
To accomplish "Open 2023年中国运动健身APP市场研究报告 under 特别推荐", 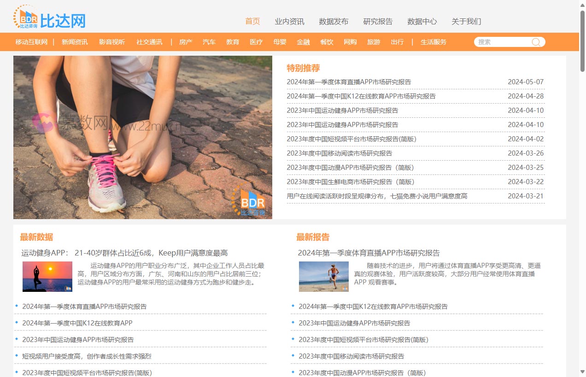I will click(344, 110).
